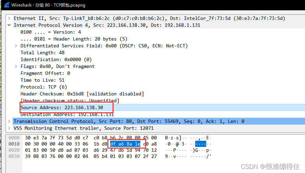Click highlighted ASCII dots in row 0010
305x173 pixels.
tap(201, 144)
